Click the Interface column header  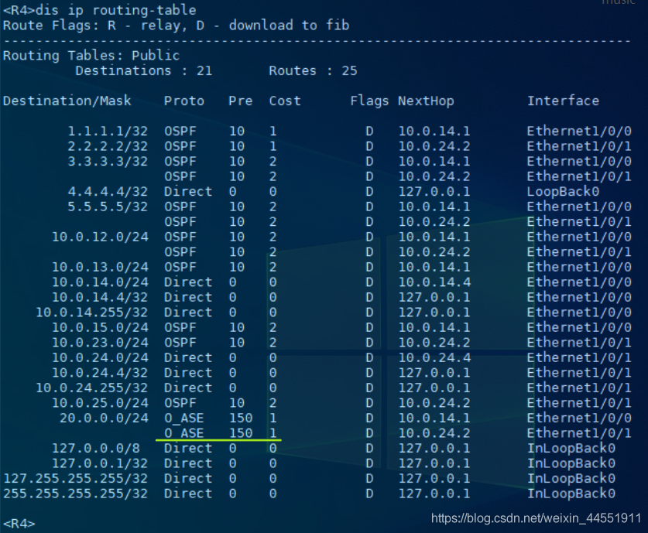point(563,101)
